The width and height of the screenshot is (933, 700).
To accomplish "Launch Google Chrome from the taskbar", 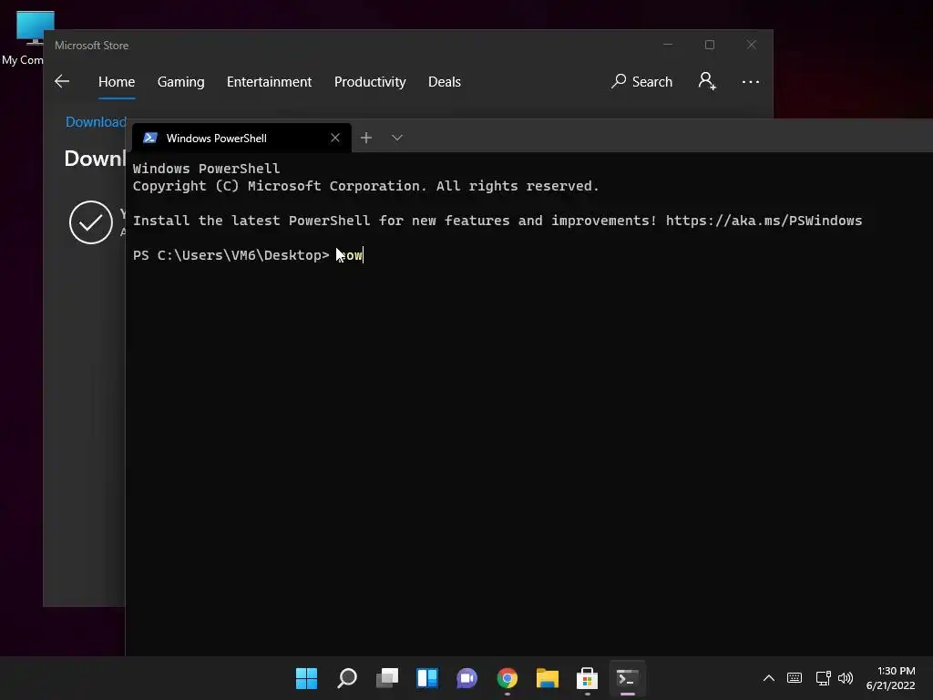I will pyautogui.click(x=507, y=678).
